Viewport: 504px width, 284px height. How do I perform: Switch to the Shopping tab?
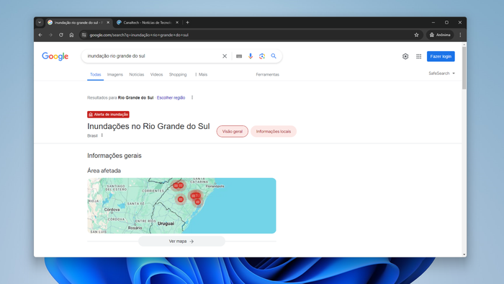(178, 74)
